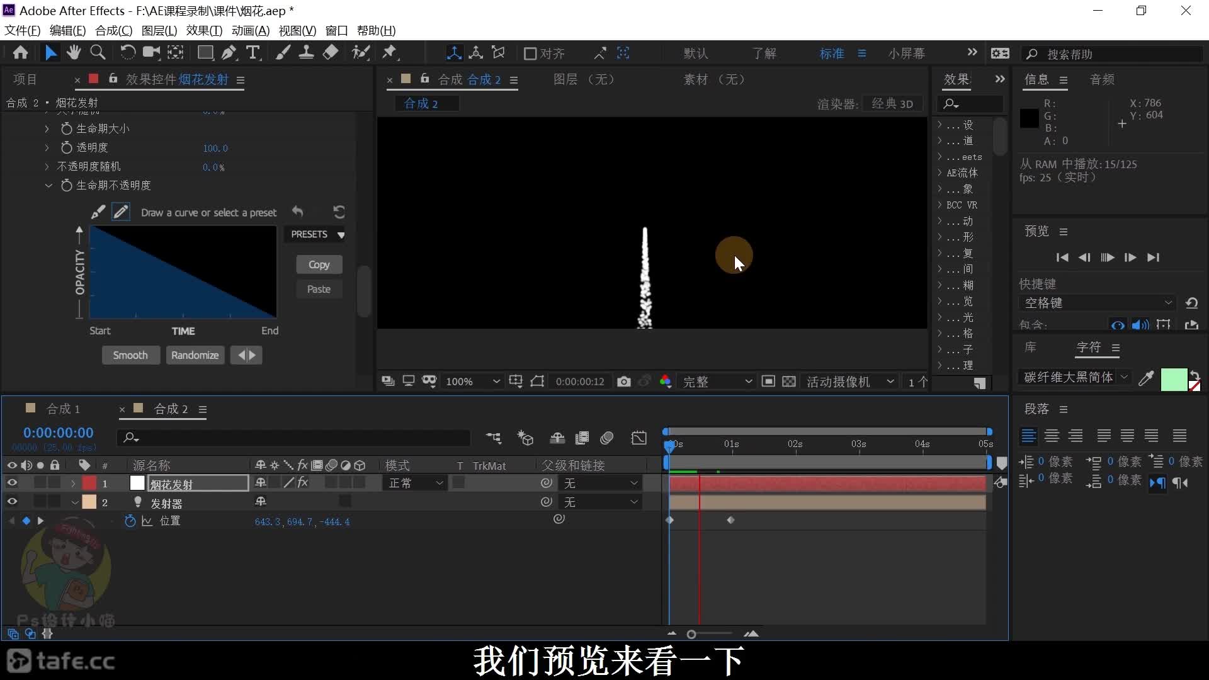Select the Selection arrow tool
The height and width of the screenshot is (680, 1209).
pos(50,53)
